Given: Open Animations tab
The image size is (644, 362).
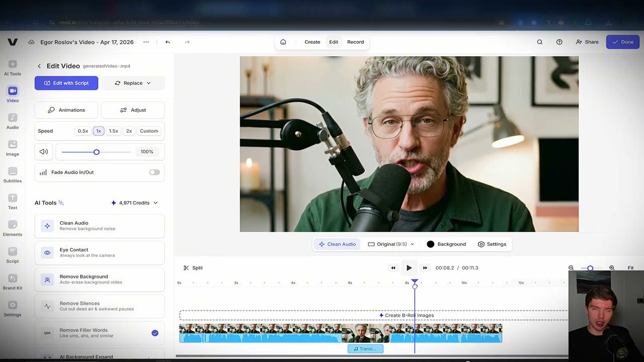Looking at the screenshot, I should pyautogui.click(x=66, y=110).
